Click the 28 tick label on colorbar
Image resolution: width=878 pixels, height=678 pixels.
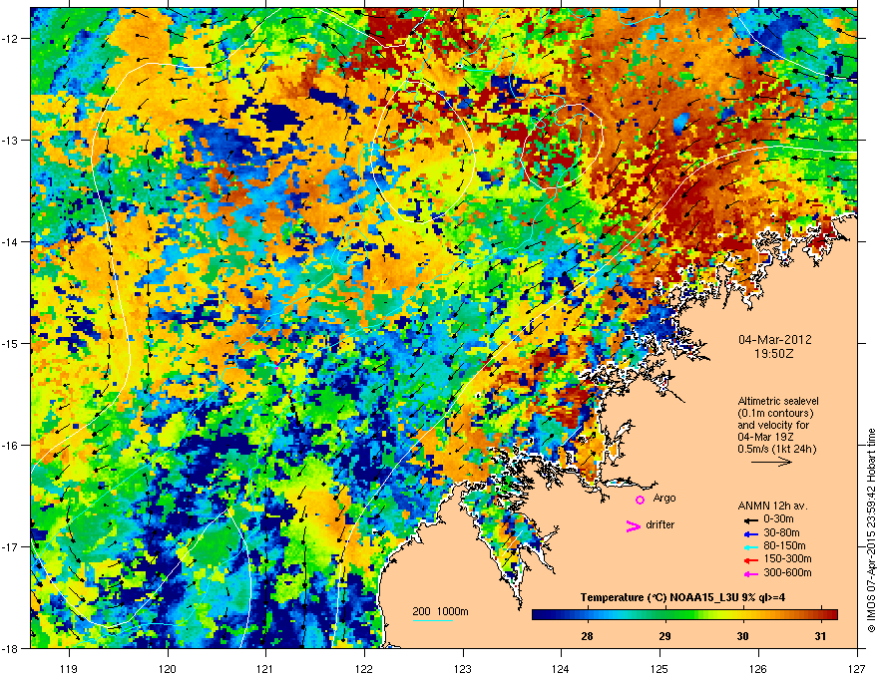587,636
